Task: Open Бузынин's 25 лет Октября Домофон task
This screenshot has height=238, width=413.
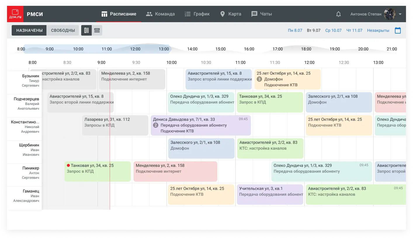Action: 287,79
